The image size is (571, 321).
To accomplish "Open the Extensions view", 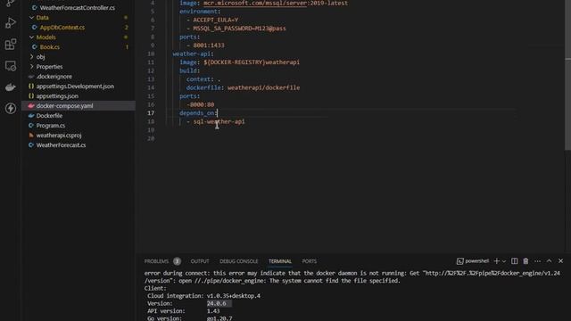I will 10,45.
